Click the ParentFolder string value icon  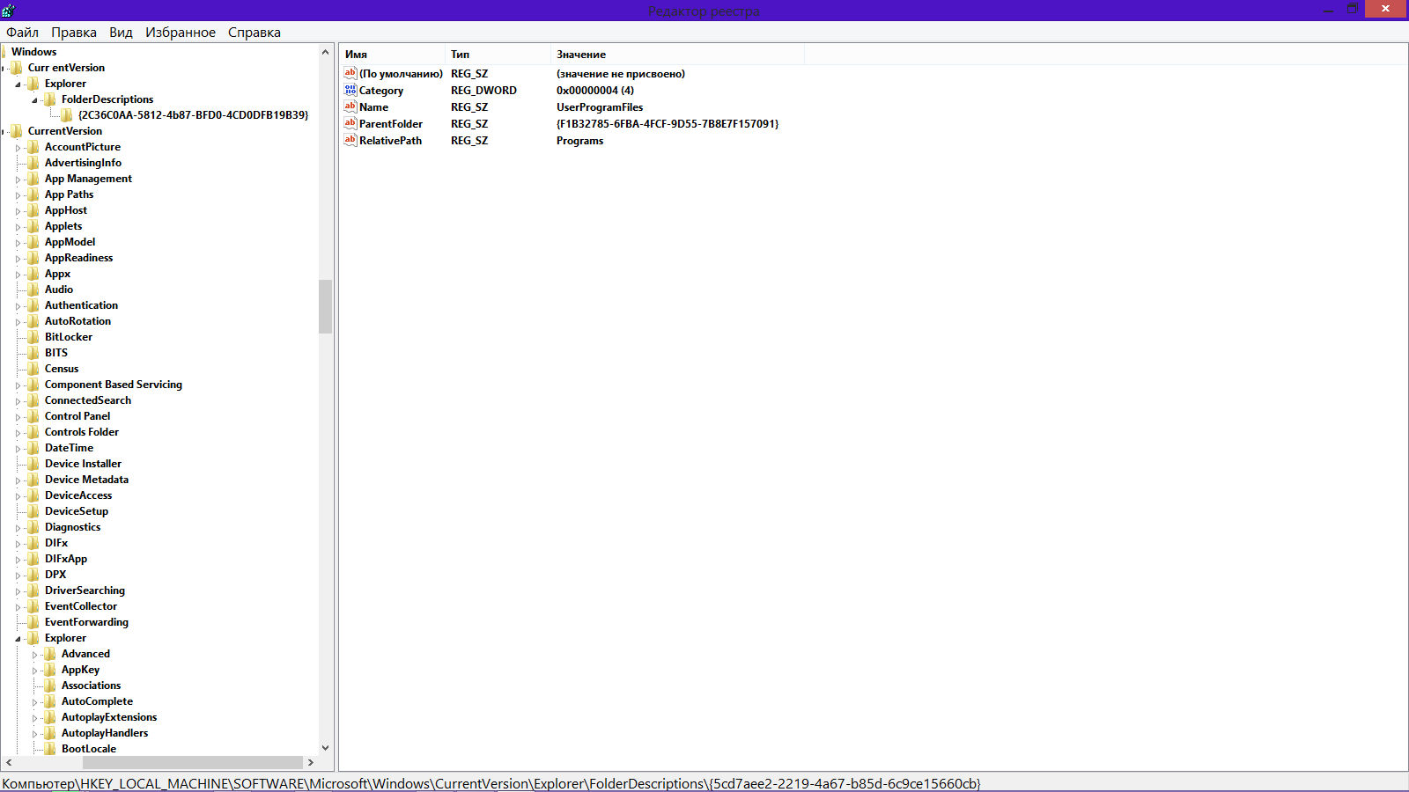(350, 123)
